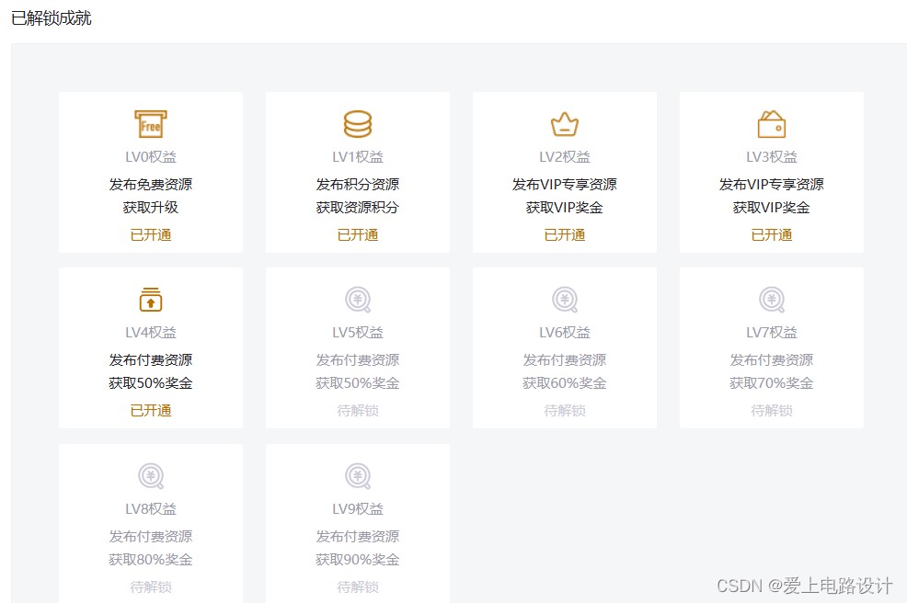Click the 获取60%奖金 text
This screenshot has height=603, width=907.
tap(565, 383)
